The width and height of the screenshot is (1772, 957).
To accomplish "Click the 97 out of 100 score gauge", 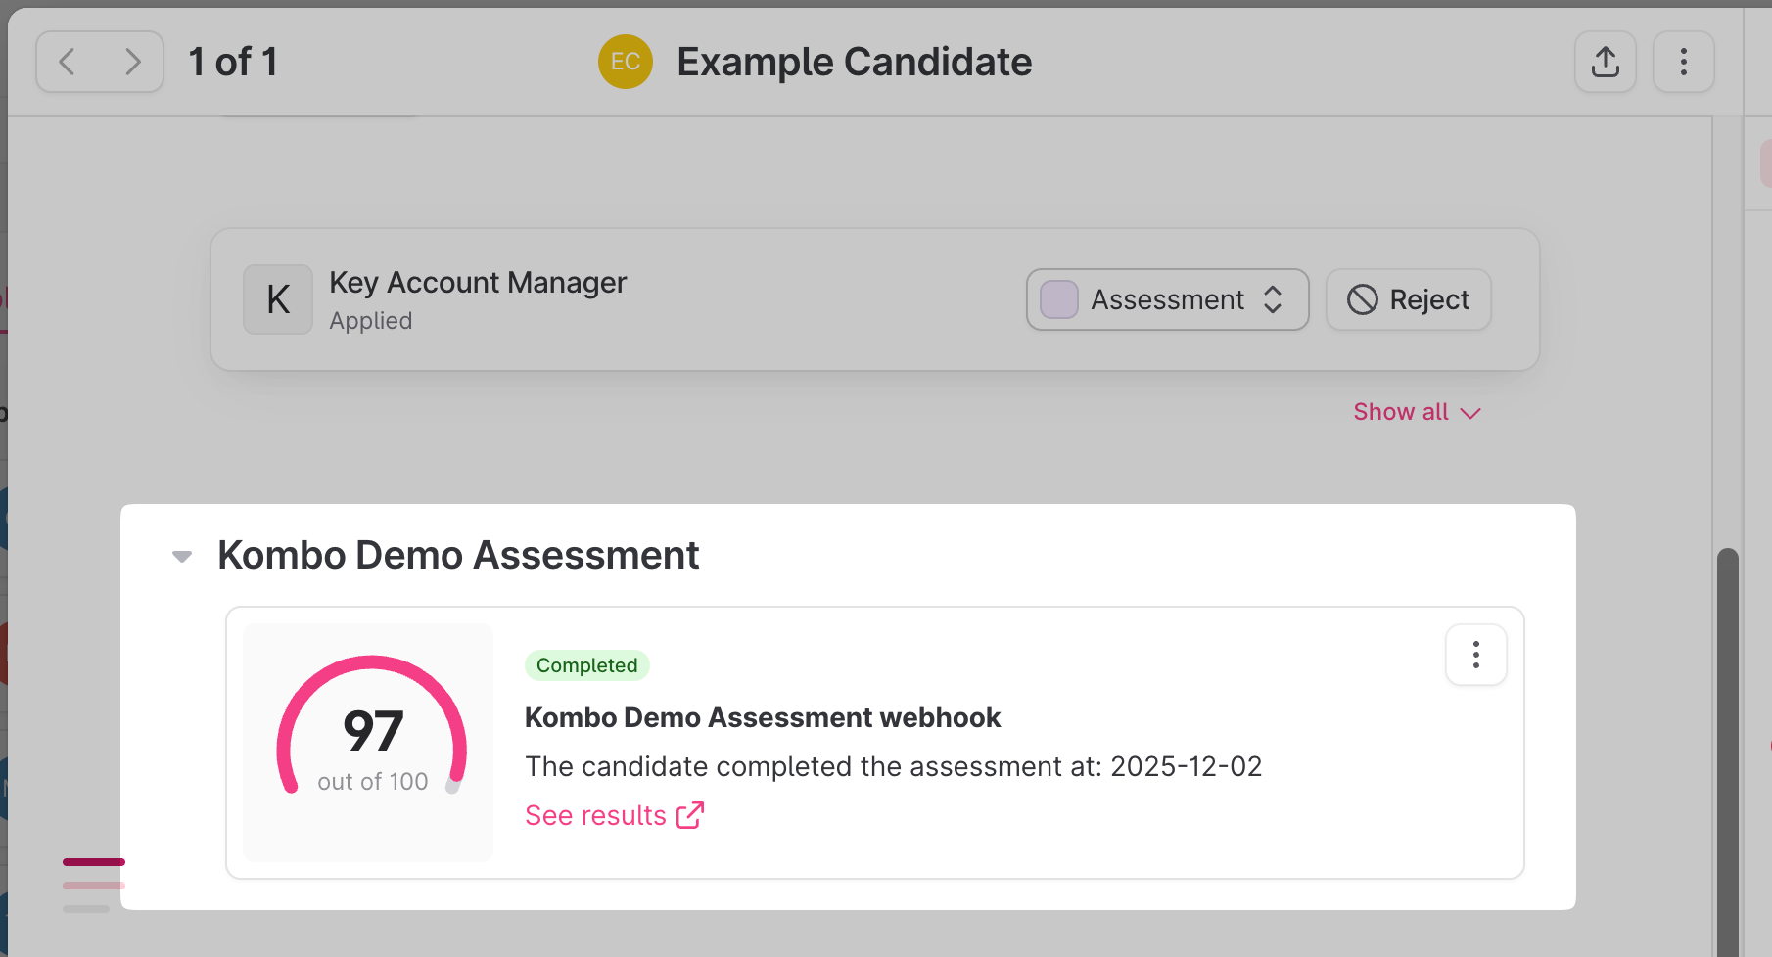I will [371, 734].
